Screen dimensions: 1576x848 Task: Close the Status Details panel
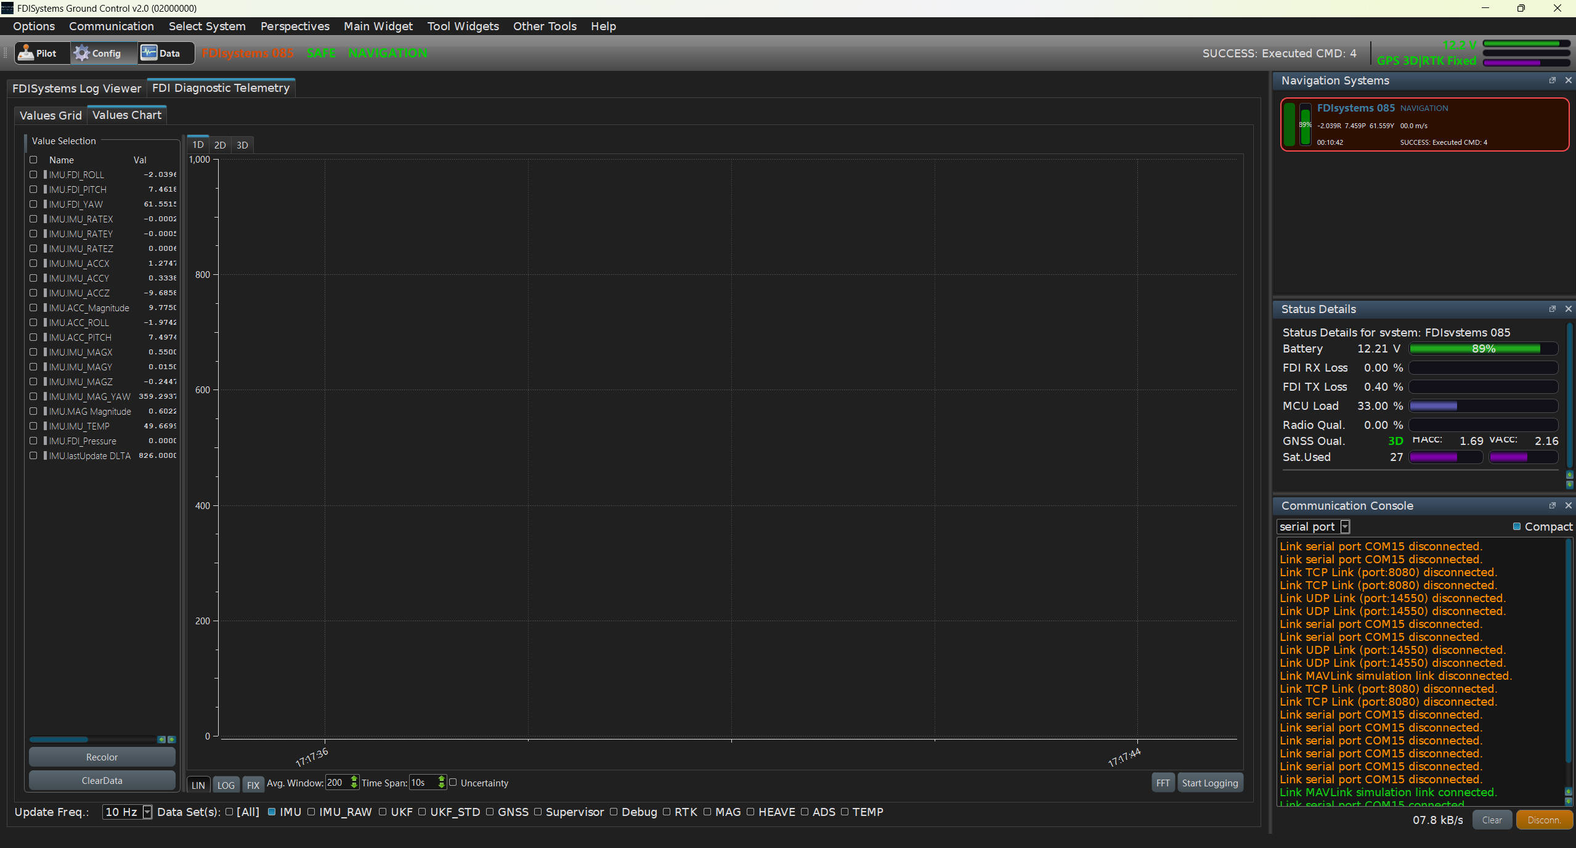point(1569,309)
